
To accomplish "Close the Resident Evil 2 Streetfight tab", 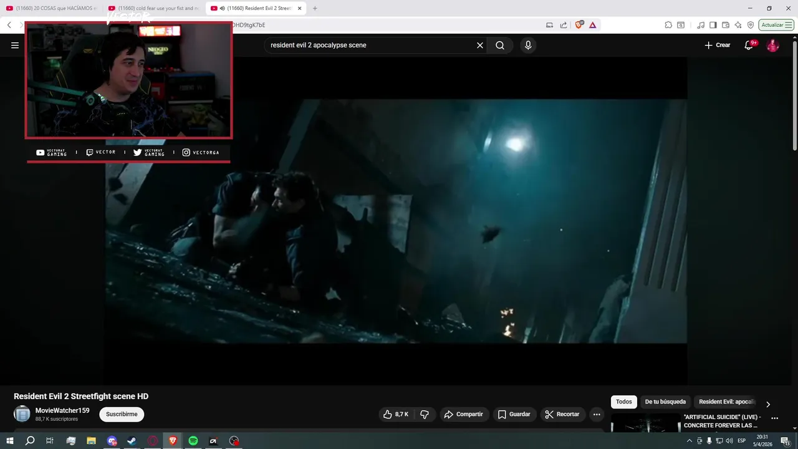I will click(300, 8).
